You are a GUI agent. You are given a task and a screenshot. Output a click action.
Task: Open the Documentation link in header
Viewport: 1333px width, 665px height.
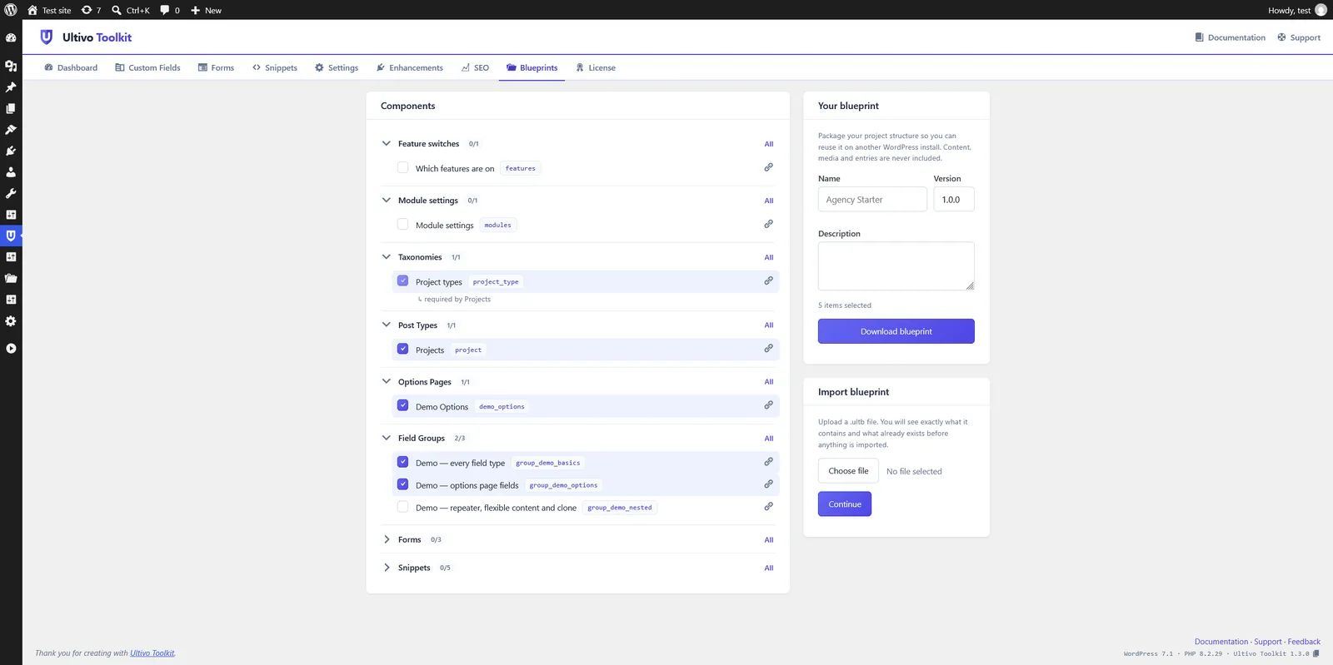[x=1230, y=37]
